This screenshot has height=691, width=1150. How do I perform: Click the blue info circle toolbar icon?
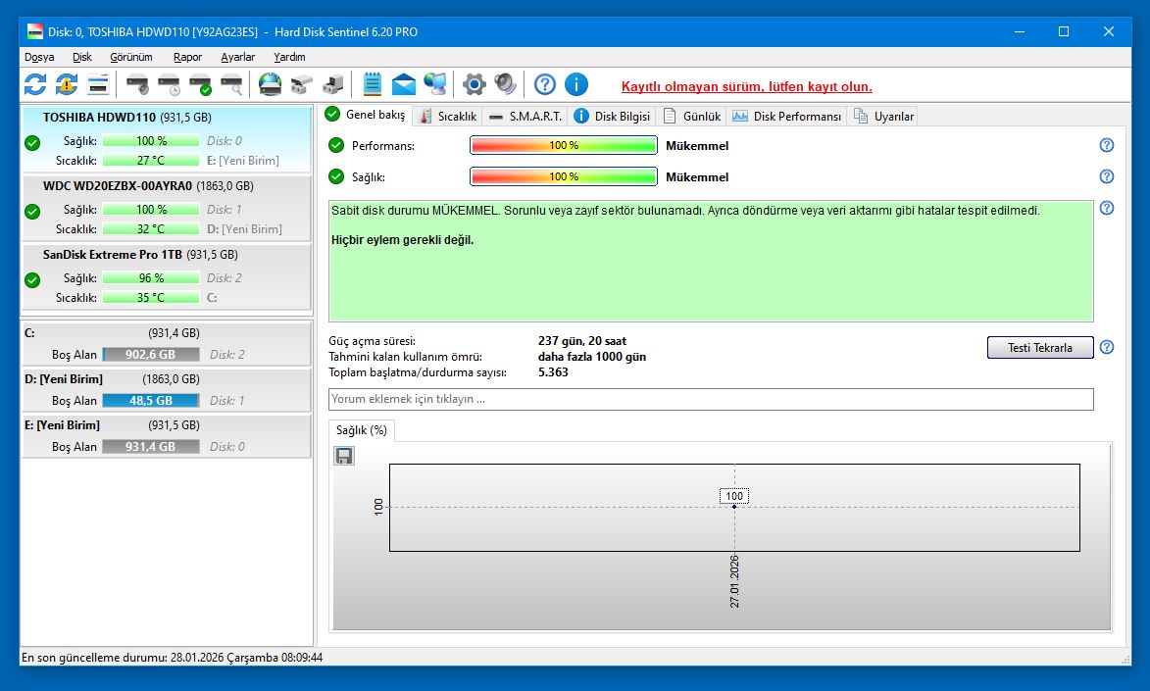(576, 84)
